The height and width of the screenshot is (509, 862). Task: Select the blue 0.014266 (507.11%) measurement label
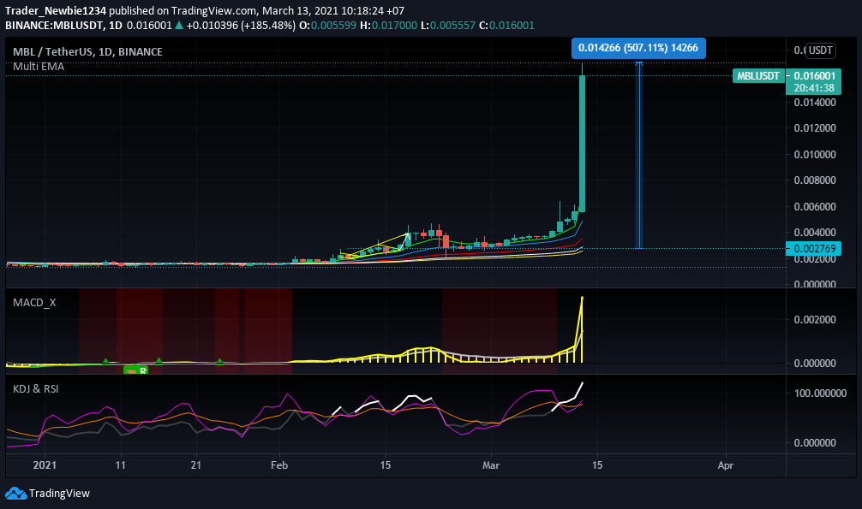pyautogui.click(x=638, y=48)
